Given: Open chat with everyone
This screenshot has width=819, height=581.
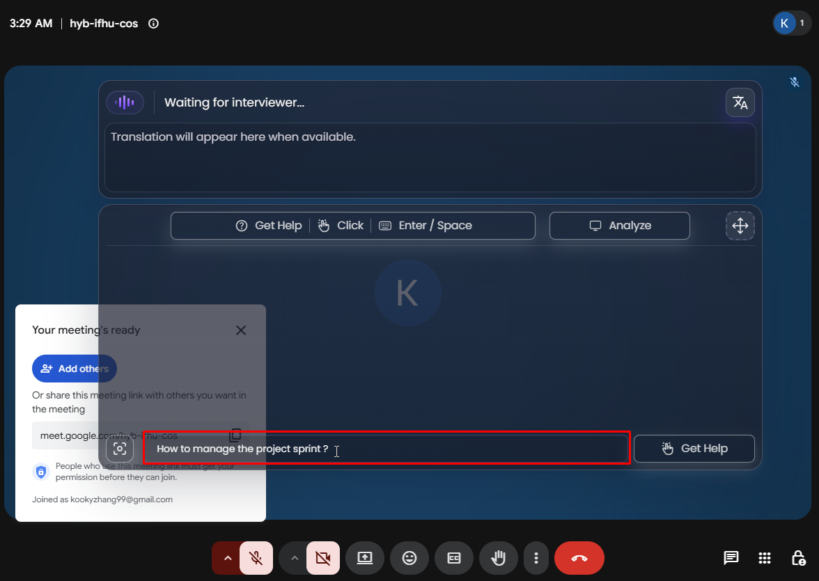Looking at the screenshot, I should [x=731, y=558].
